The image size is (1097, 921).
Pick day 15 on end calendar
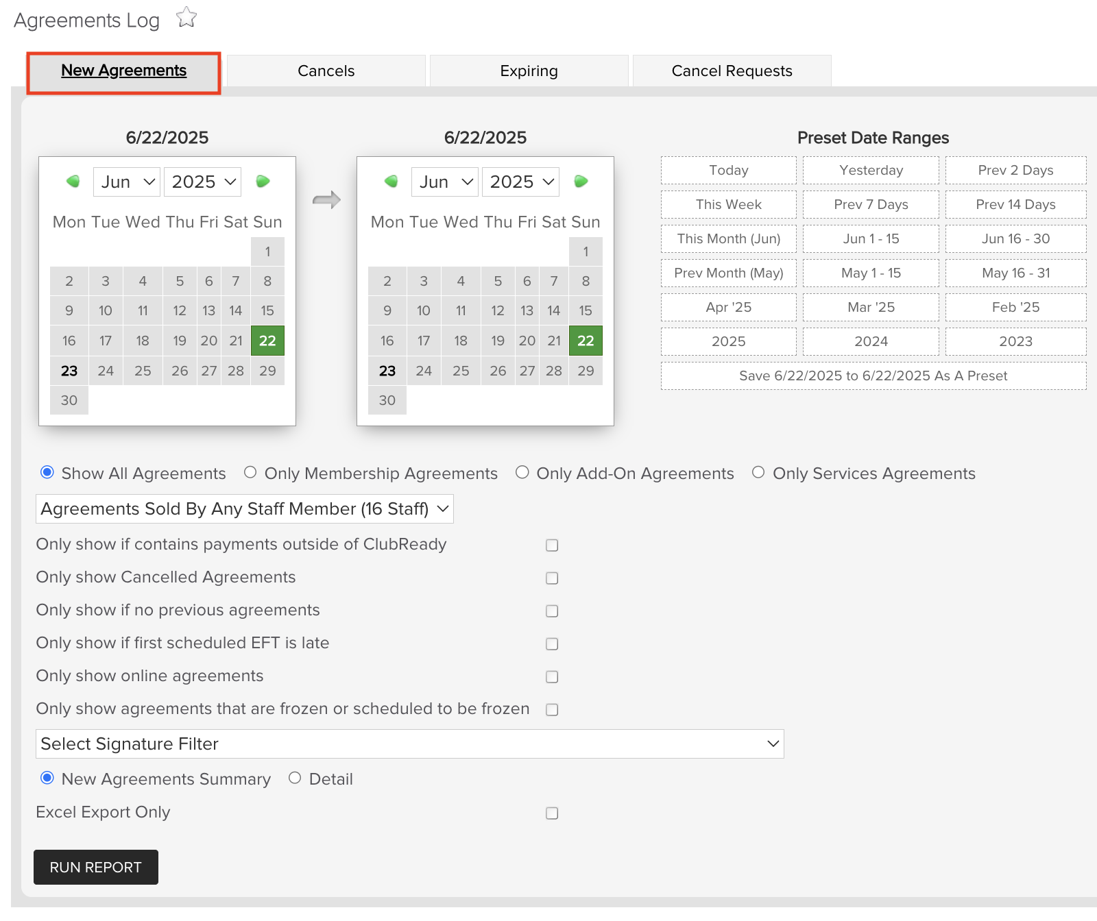point(586,310)
